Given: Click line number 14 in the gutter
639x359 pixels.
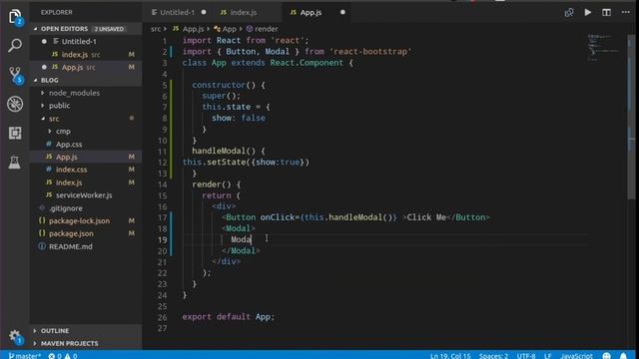Looking at the screenshot, I should click(x=162, y=184).
